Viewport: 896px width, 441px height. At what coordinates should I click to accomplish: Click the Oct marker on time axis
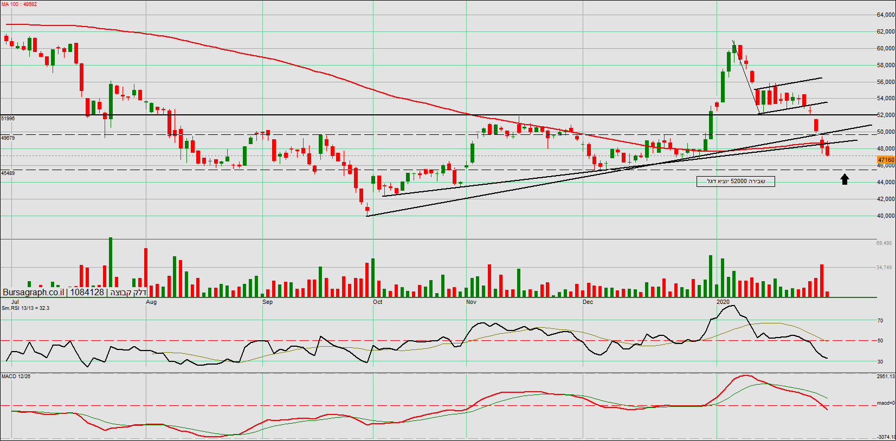coord(377,302)
